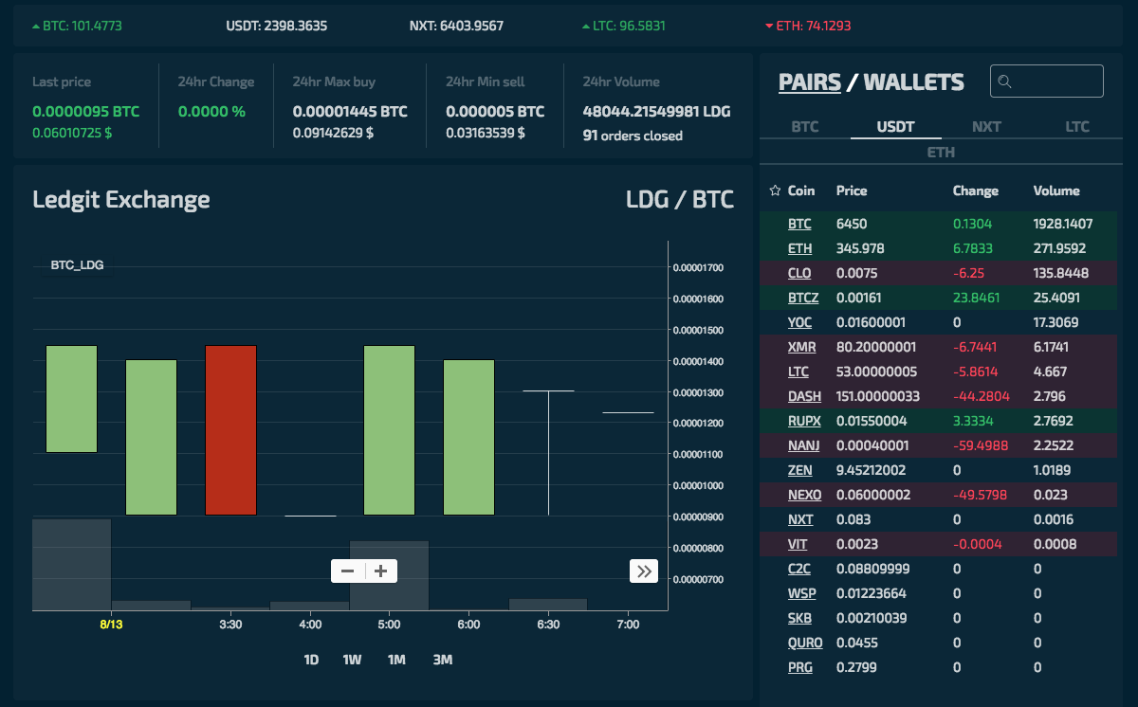Click BTC price cell 6450
The height and width of the screenshot is (707, 1138).
point(852,225)
